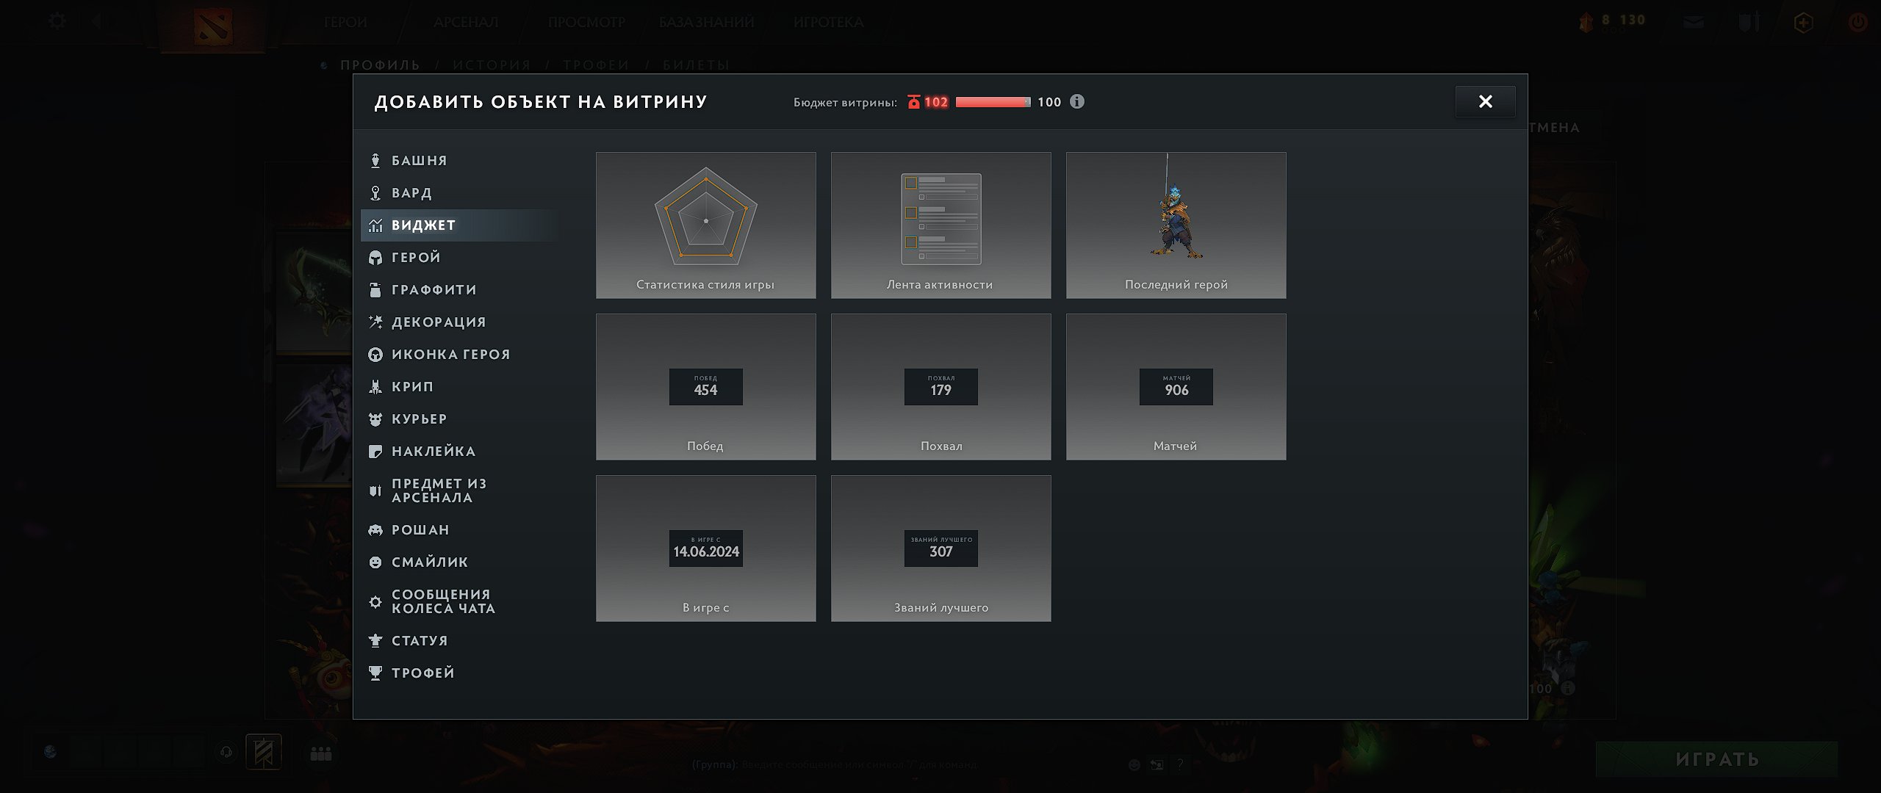Click the sticker icon next to Наклейка
This screenshot has width=1881, height=793.
point(375,451)
